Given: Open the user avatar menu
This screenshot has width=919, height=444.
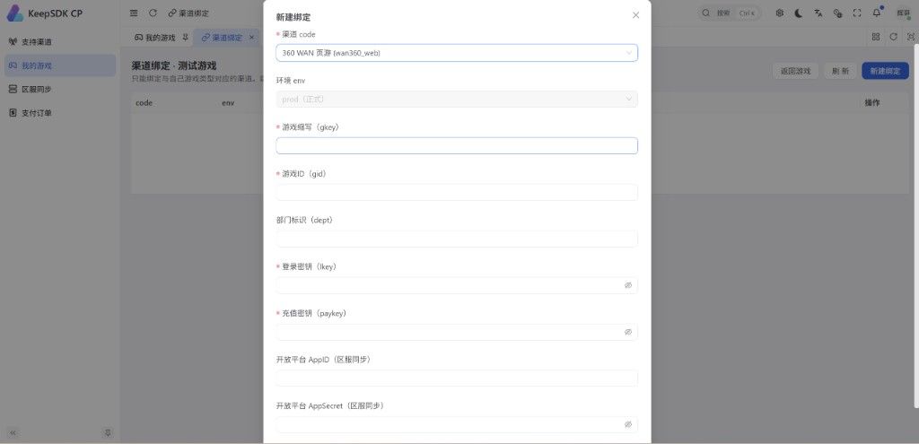Looking at the screenshot, I should 903,13.
